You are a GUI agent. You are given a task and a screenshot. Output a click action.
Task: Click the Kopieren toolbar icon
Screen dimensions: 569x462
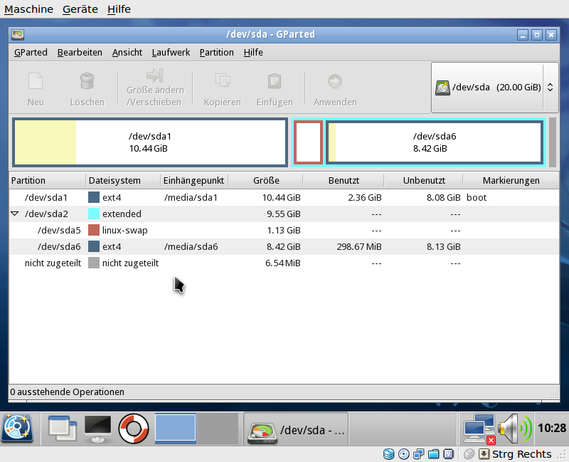[x=222, y=81]
